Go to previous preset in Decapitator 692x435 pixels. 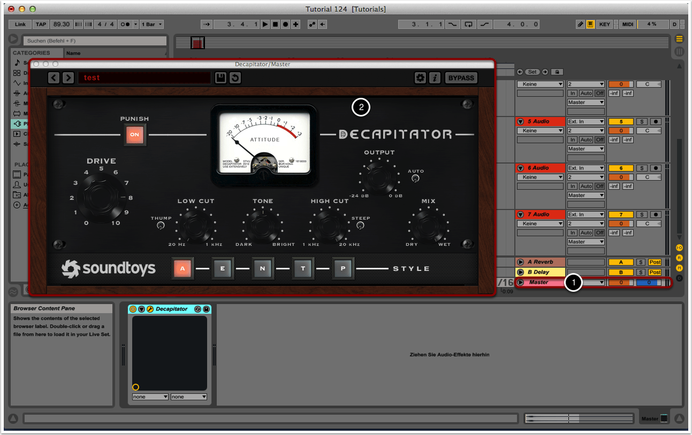[54, 78]
